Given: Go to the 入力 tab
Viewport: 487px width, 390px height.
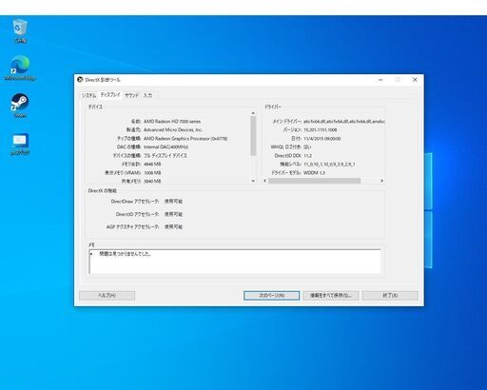Looking at the screenshot, I should point(147,95).
